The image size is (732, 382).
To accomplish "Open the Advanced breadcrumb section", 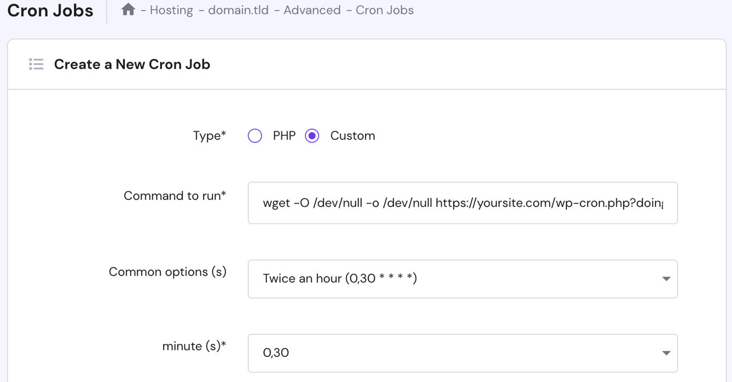I will pos(312,9).
